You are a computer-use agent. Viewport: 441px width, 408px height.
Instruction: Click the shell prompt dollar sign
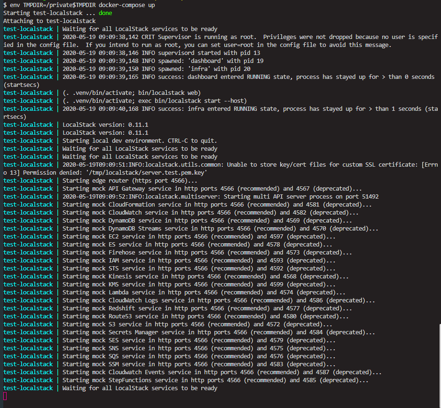click(4, 5)
